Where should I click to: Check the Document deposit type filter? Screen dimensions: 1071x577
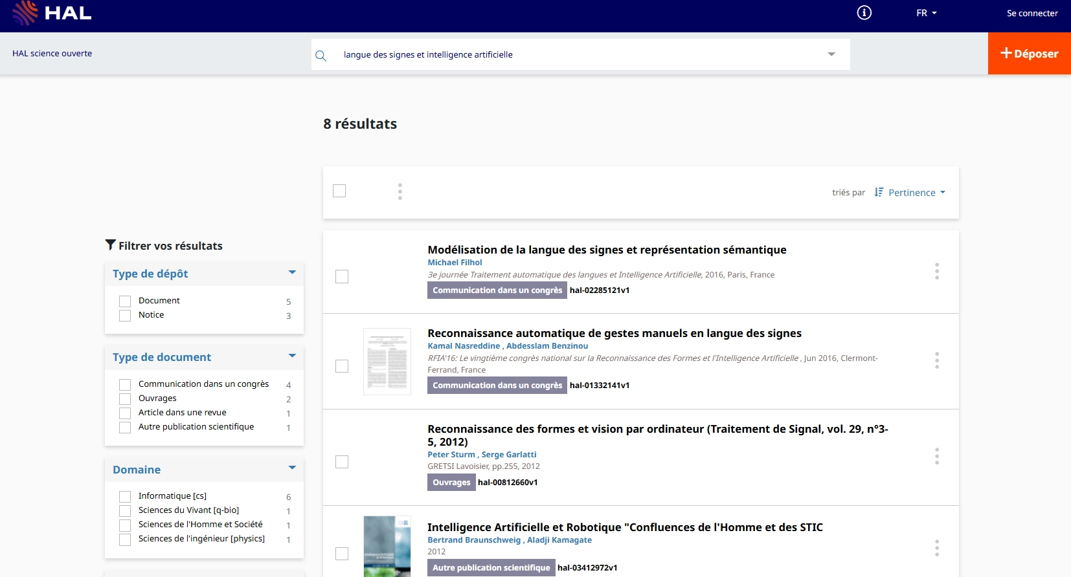pos(125,301)
